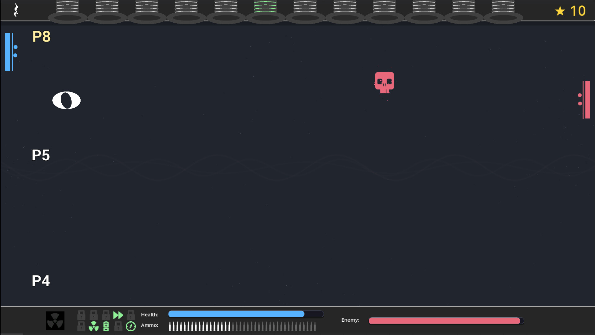Click the pink skull enemy

point(384,83)
